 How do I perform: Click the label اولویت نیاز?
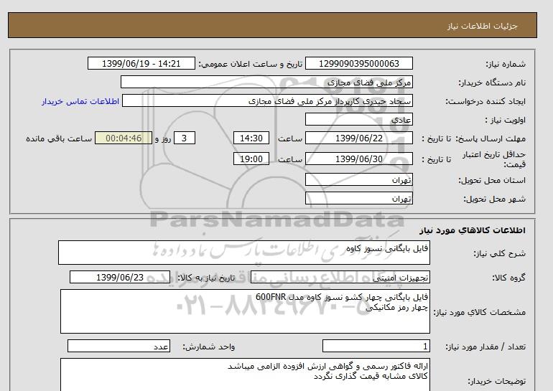click(506, 120)
